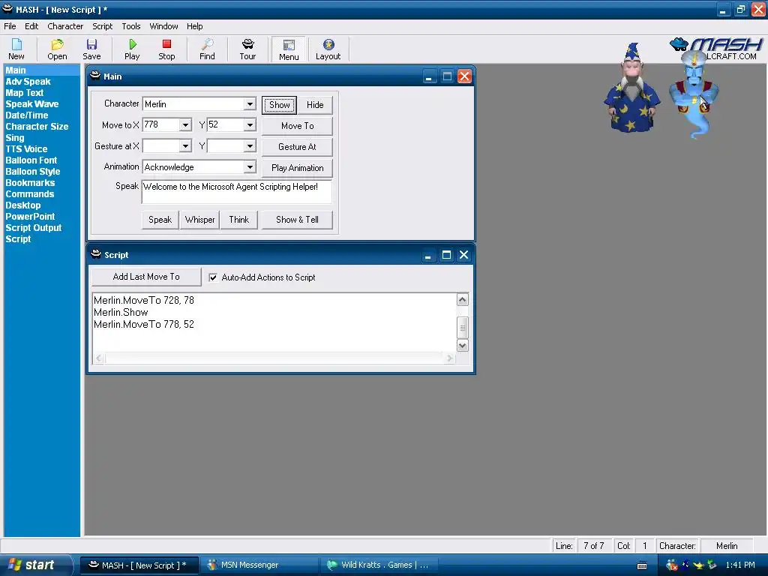Open a script with the Open icon
The height and width of the screenshot is (576, 768).
click(57, 49)
